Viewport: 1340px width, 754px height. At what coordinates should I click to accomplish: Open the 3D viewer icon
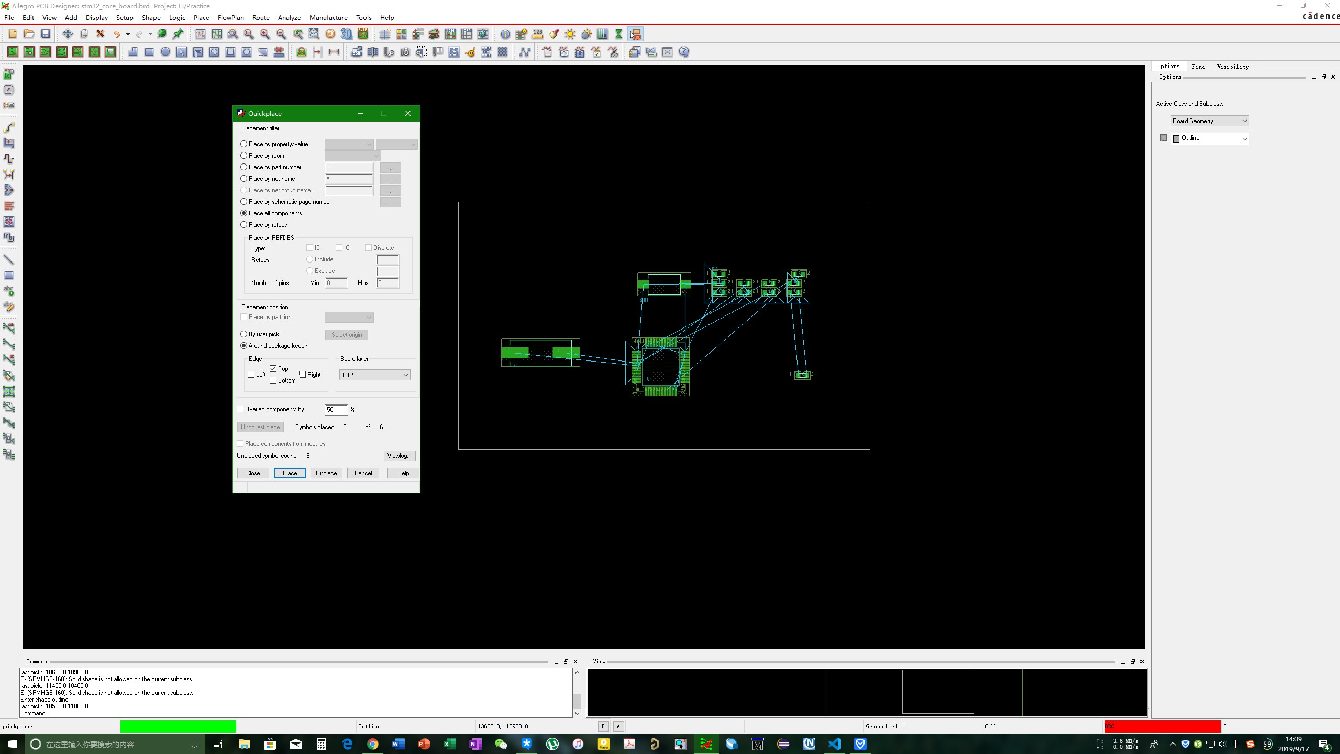tap(346, 34)
